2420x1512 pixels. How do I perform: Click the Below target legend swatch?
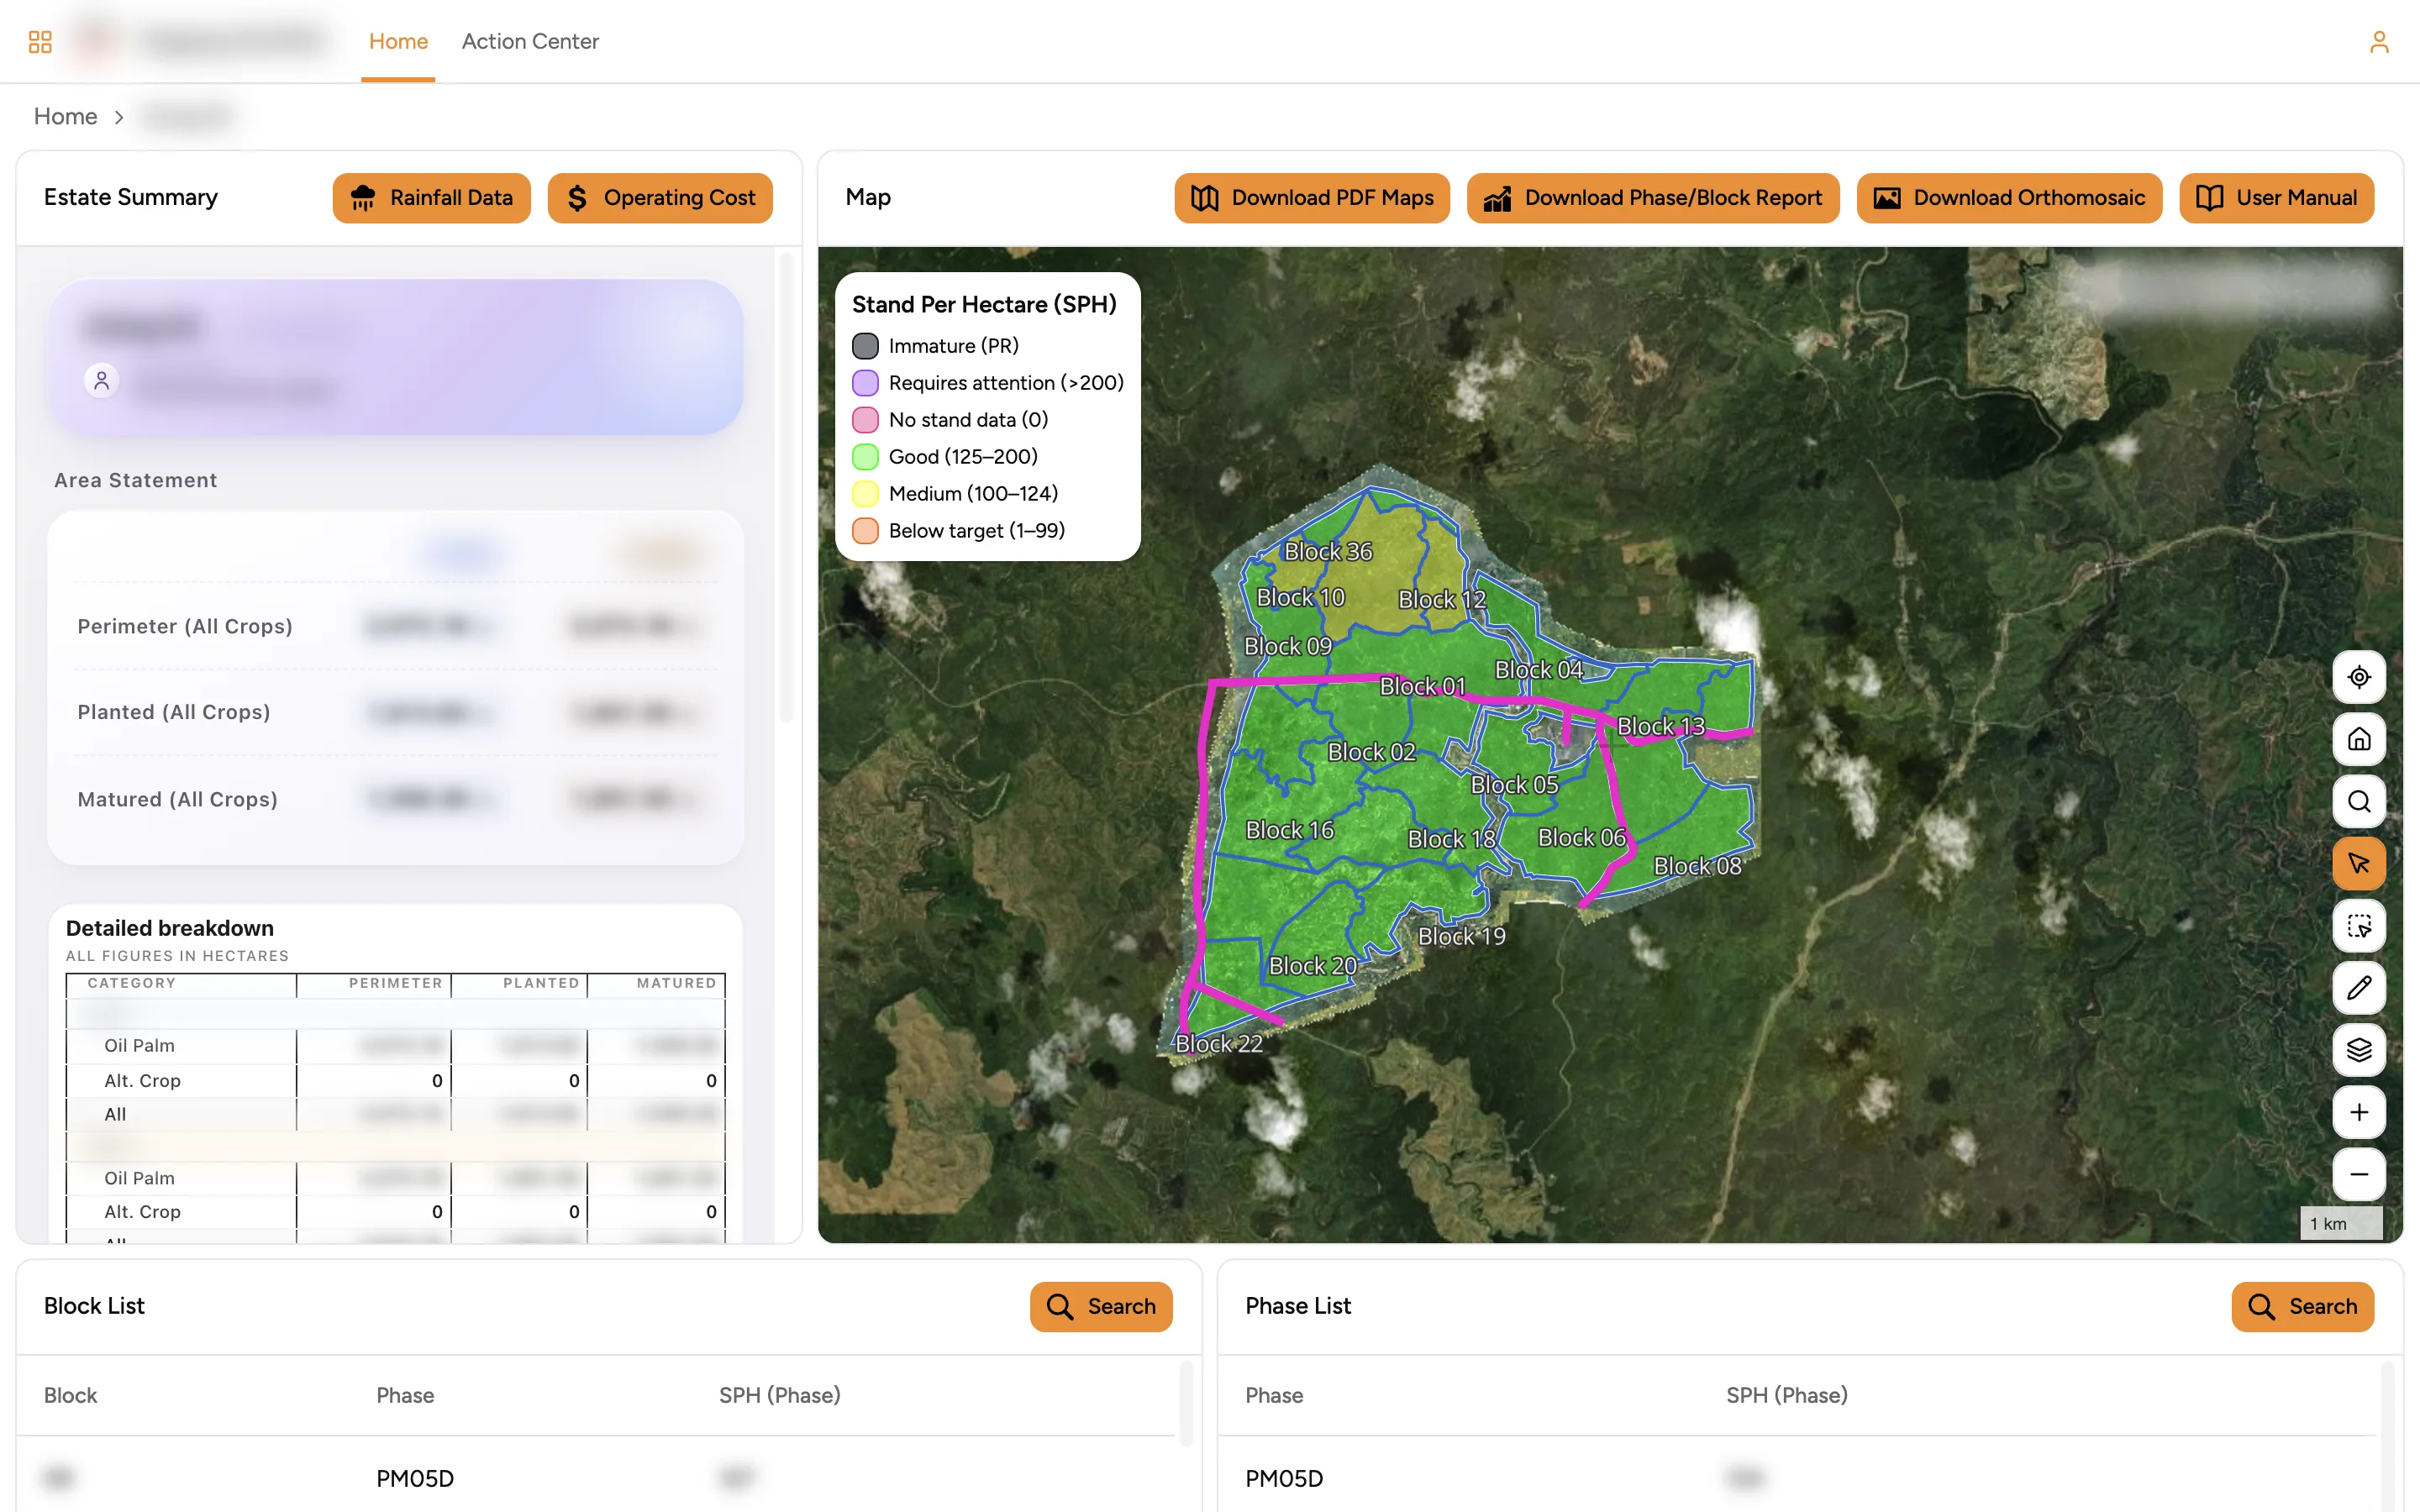click(x=865, y=531)
